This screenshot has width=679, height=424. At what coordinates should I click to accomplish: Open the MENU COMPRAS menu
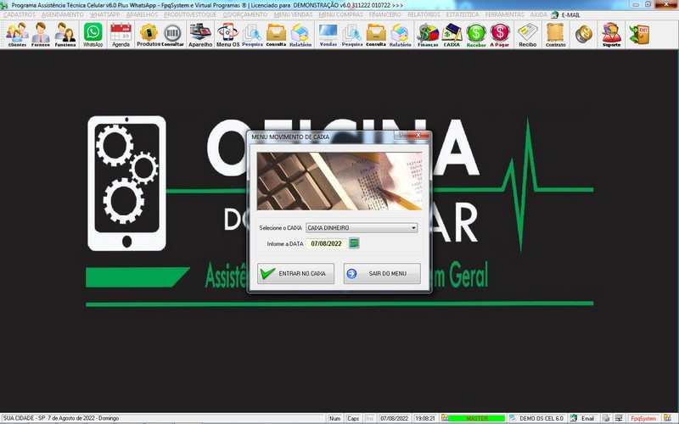(x=341, y=14)
